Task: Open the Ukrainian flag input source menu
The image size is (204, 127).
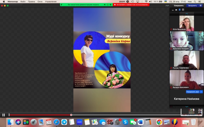Action: pyautogui.click(x=165, y=2)
